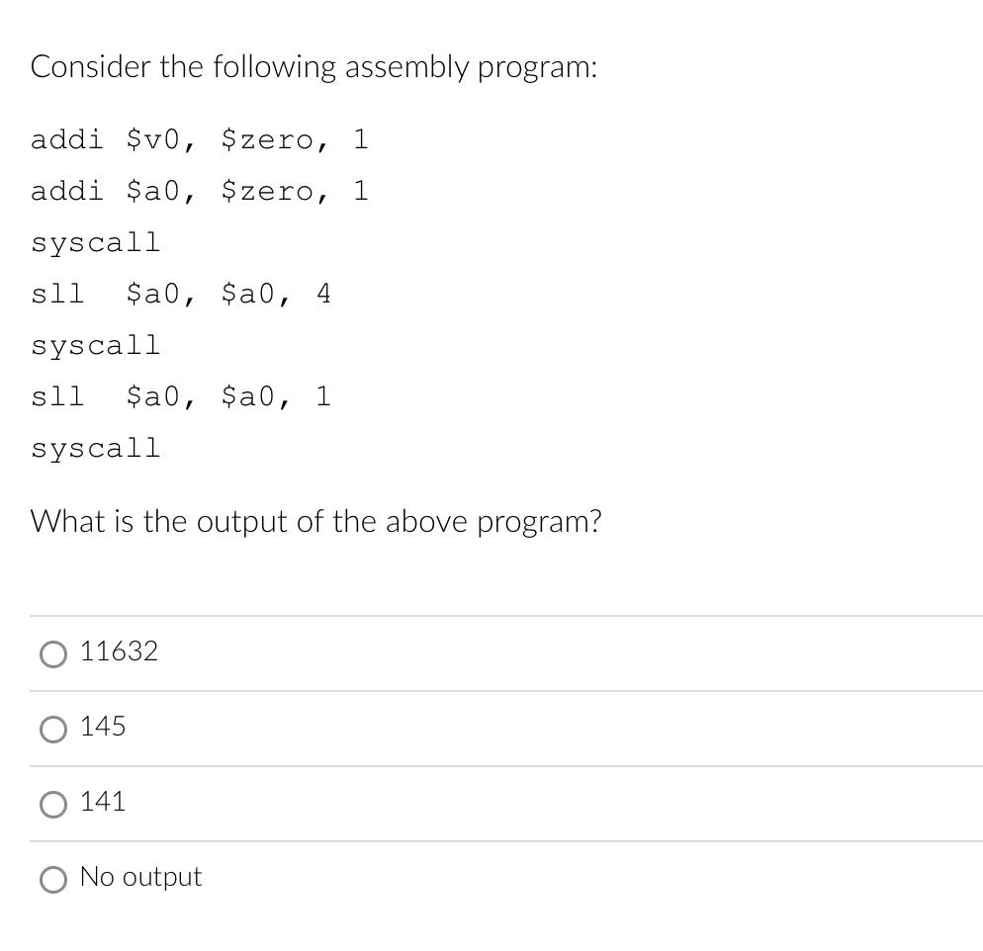The width and height of the screenshot is (983, 951).
Task: Click the line addi $a0, $zero, 1
Action: 200,191
